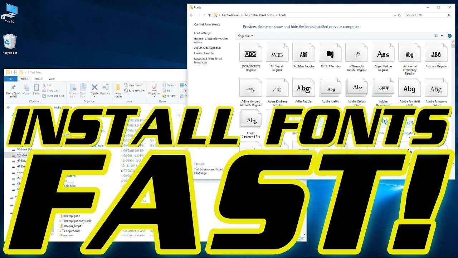
Task: Click the search magnifier in Search Fonts
Action: click(449, 15)
